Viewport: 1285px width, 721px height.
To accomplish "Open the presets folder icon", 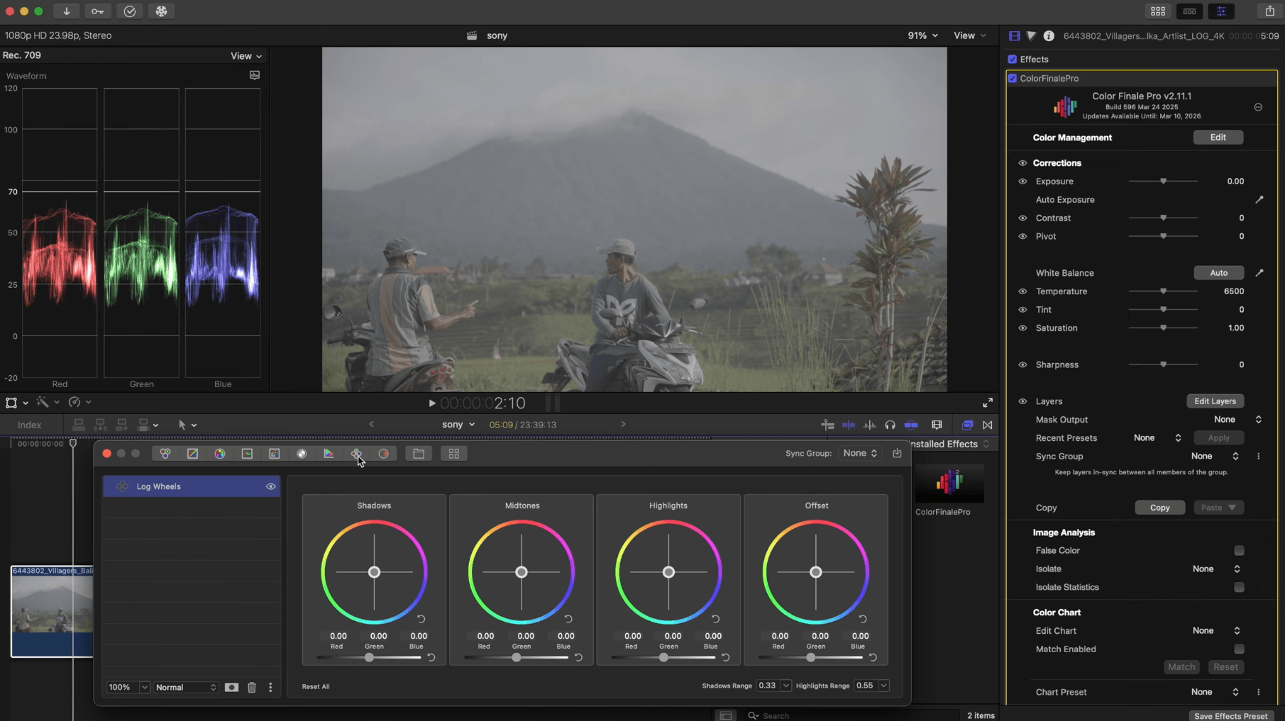I will click(x=419, y=454).
